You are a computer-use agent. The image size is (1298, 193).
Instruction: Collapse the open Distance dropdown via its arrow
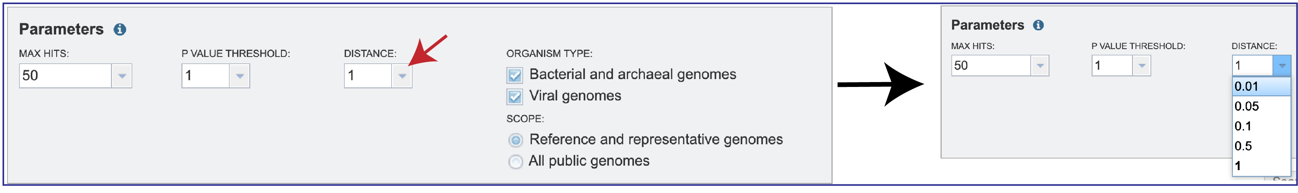(x=1282, y=66)
